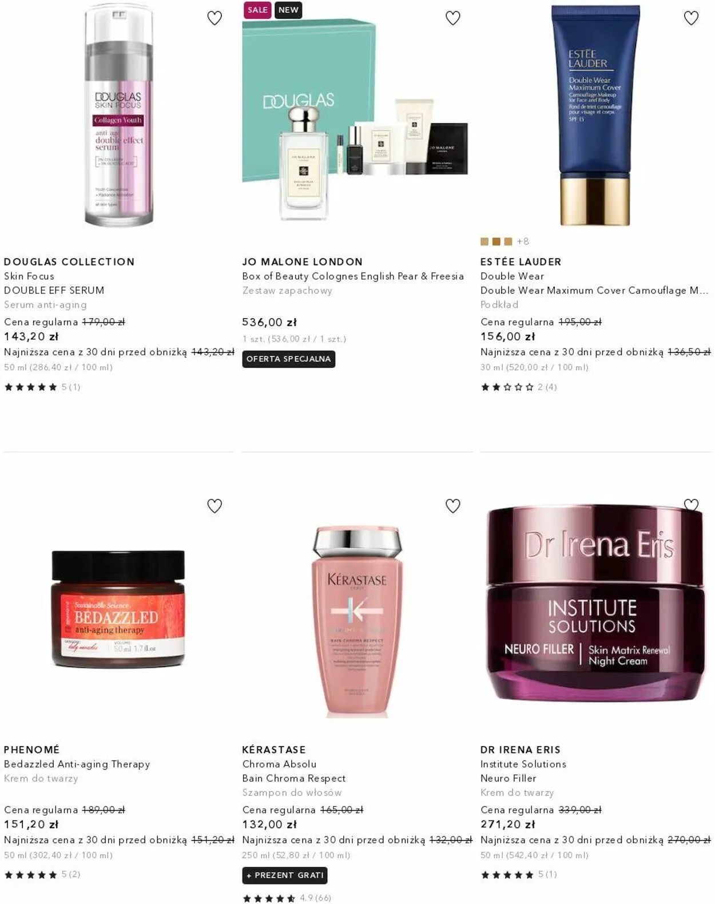
Task: Add Douglas Collection serum to wishlist
Action: tap(214, 18)
